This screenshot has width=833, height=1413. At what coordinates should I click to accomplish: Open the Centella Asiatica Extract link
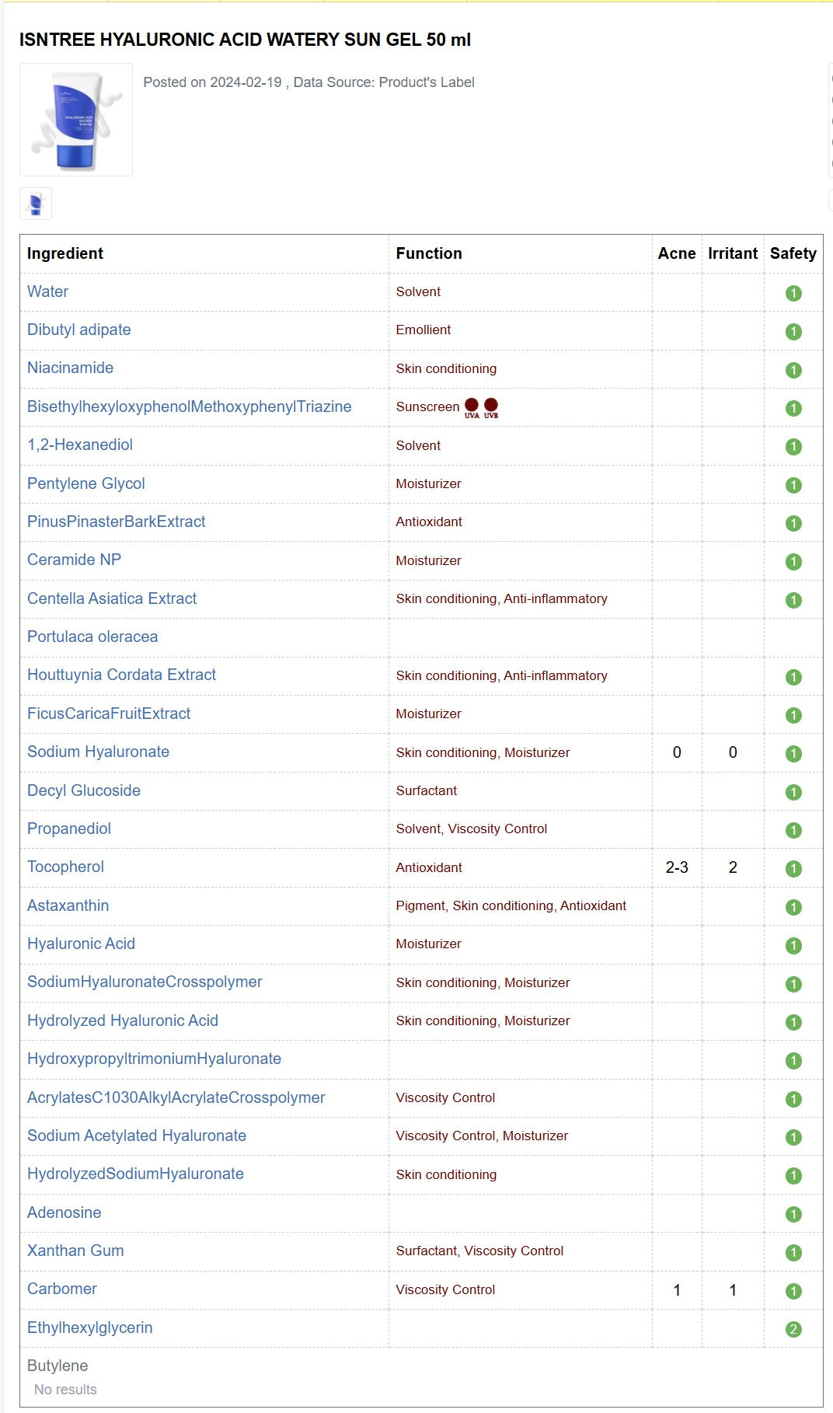[x=112, y=598]
